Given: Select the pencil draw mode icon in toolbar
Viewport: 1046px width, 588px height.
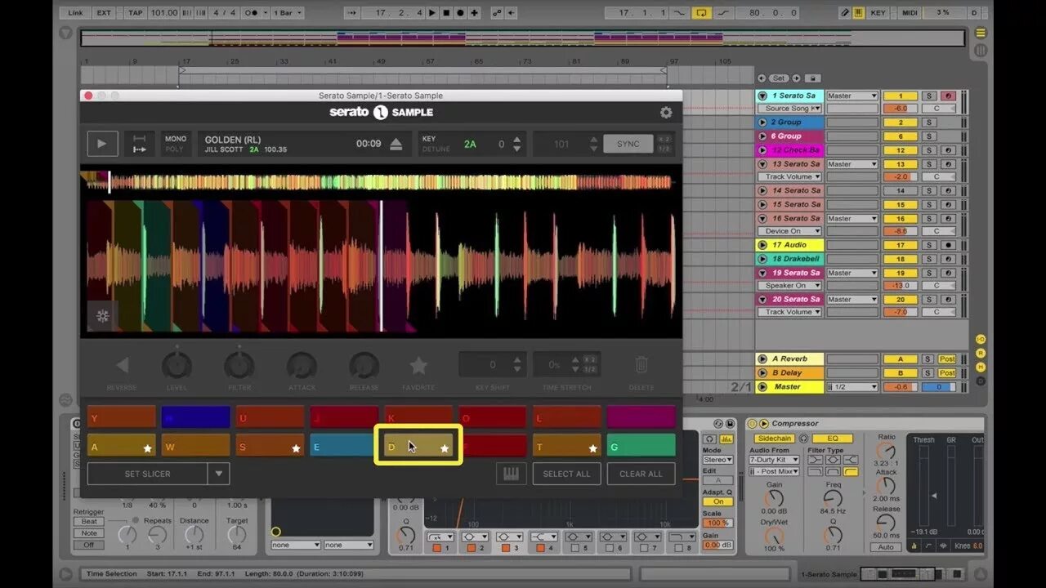Looking at the screenshot, I should [x=845, y=12].
